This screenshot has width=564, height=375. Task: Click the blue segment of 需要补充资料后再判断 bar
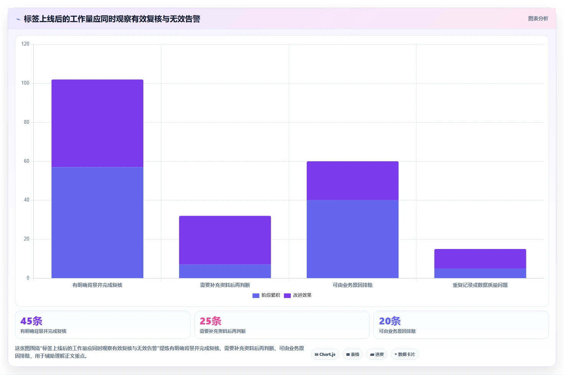pos(225,271)
